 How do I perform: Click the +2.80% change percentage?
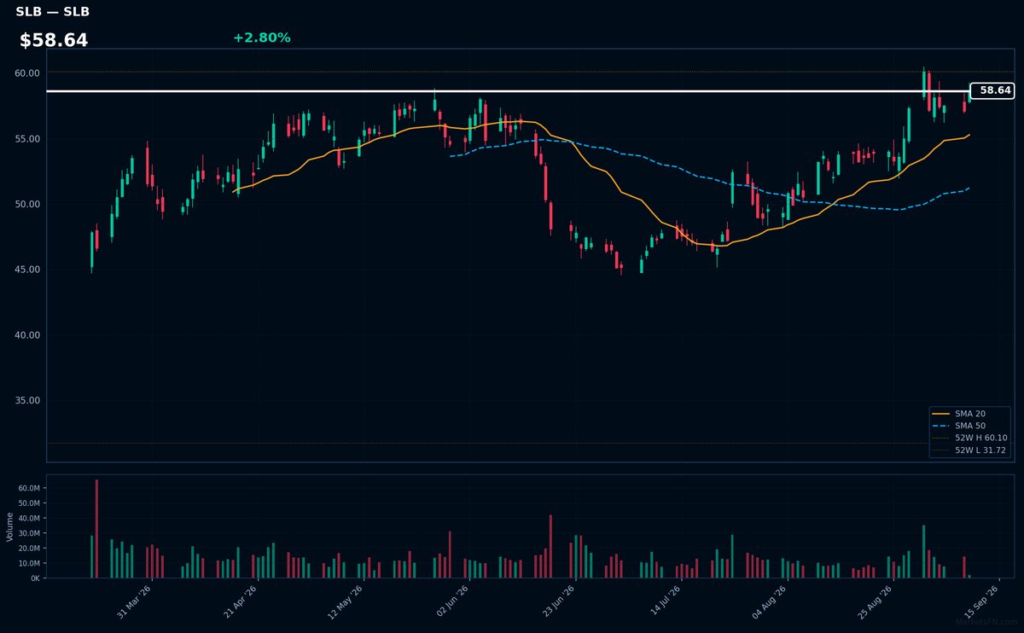[262, 38]
